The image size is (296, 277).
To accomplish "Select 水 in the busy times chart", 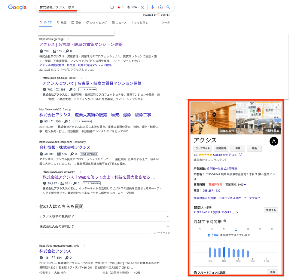I will pos(224,229).
